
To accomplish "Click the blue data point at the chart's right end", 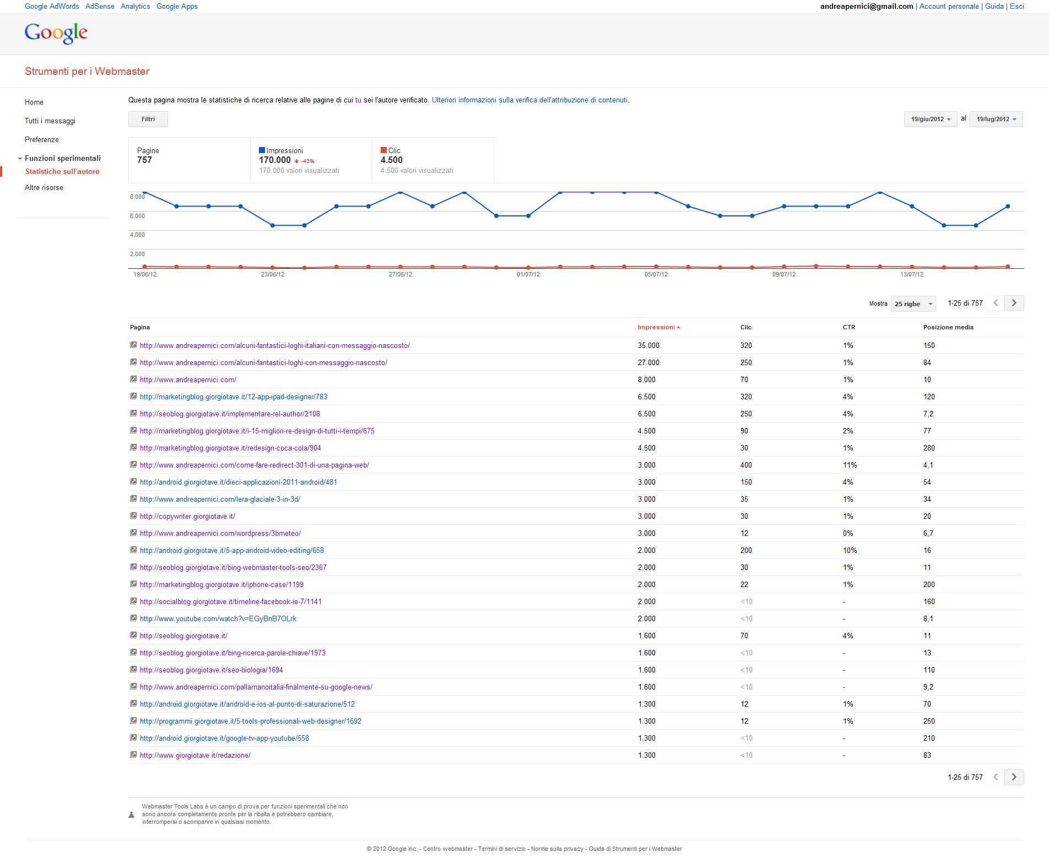I will point(1008,207).
